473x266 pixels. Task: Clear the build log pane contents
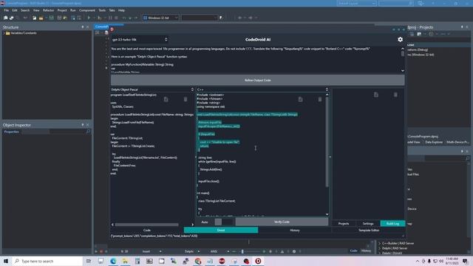tap(395, 95)
